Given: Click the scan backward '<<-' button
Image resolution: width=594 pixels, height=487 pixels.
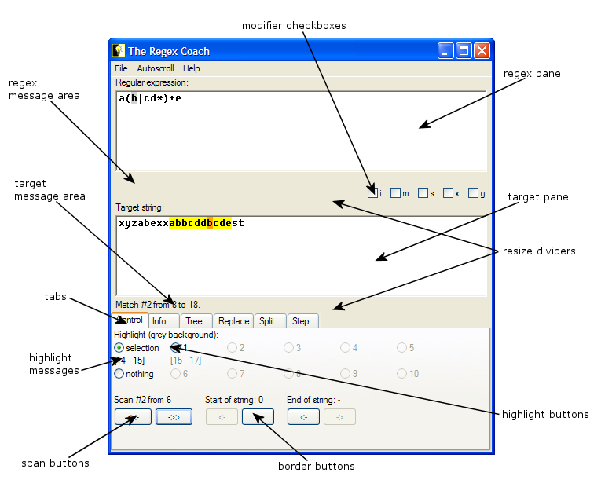Looking at the screenshot, I should 133,417.
